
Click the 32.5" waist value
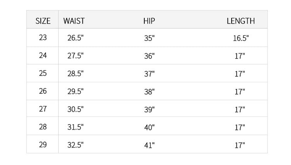(76, 145)
